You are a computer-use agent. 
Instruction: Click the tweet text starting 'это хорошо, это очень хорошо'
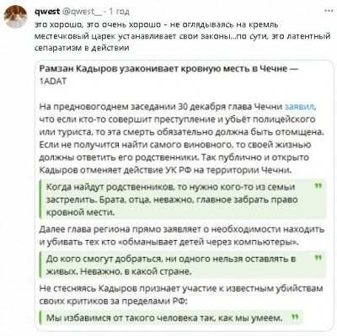(183, 36)
